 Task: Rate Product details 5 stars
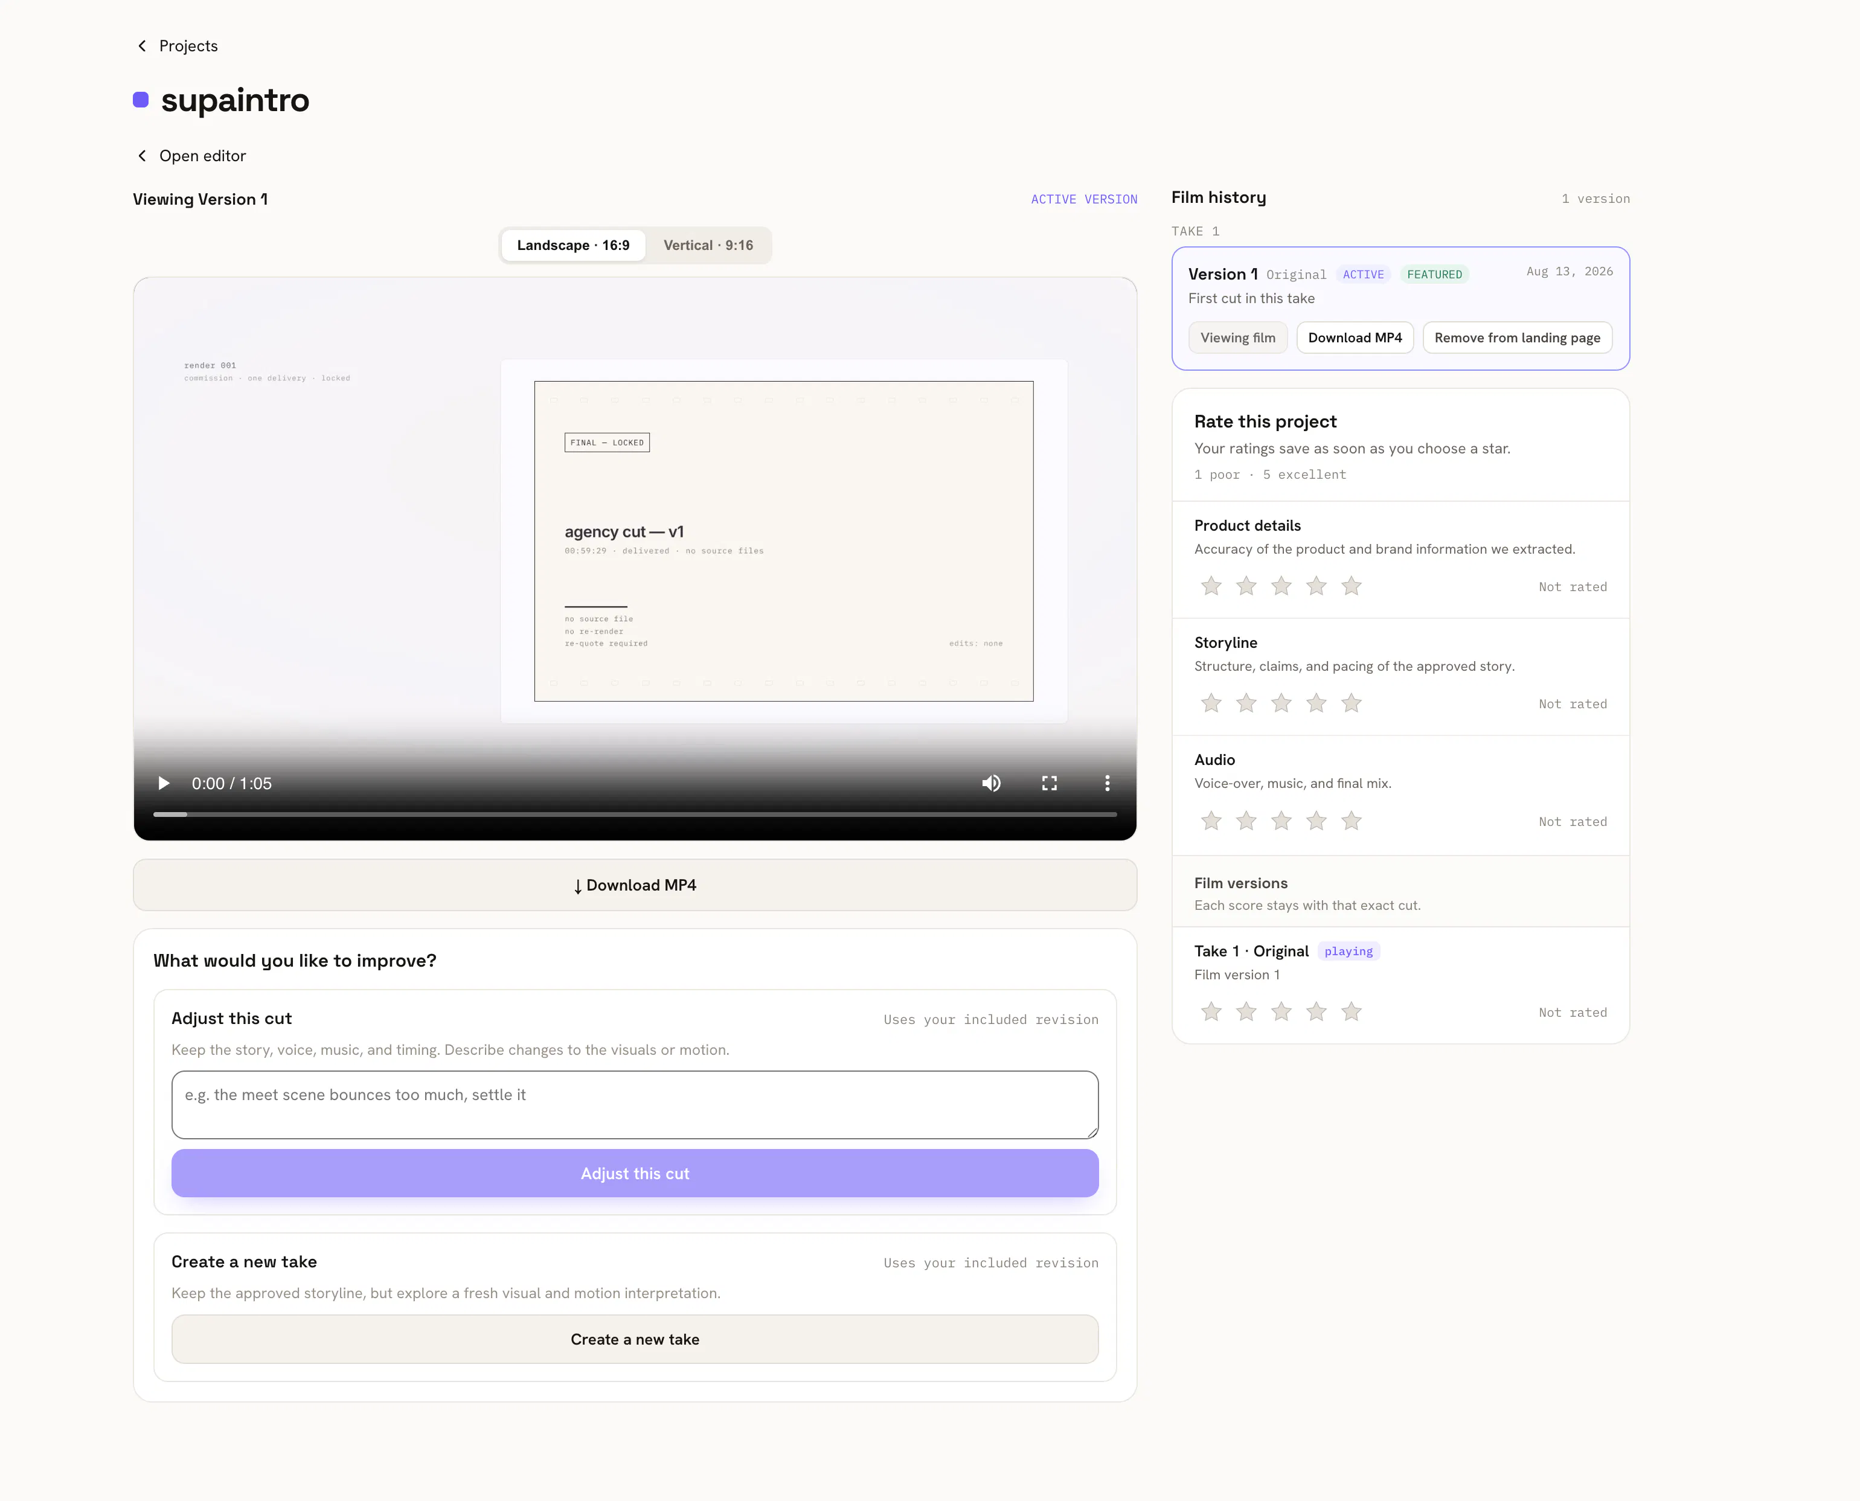coord(1352,586)
